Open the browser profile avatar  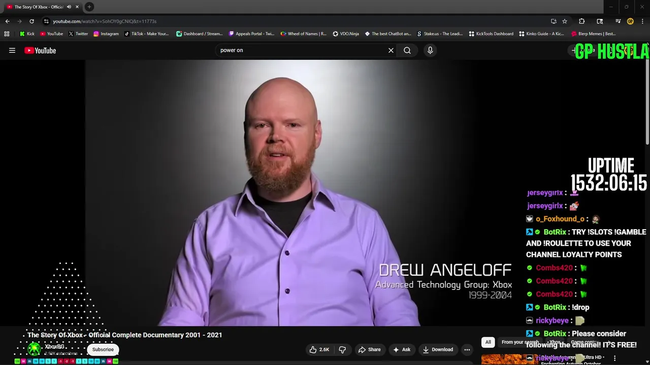tap(630, 21)
